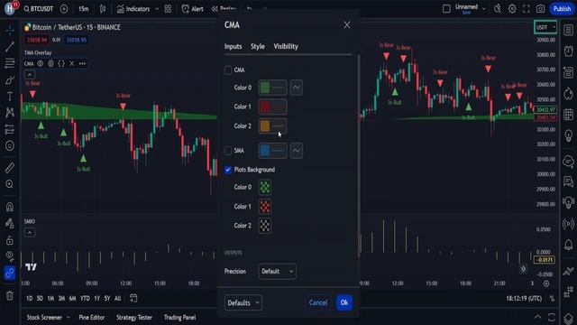Select the crosshair cursor tool

(10, 30)
